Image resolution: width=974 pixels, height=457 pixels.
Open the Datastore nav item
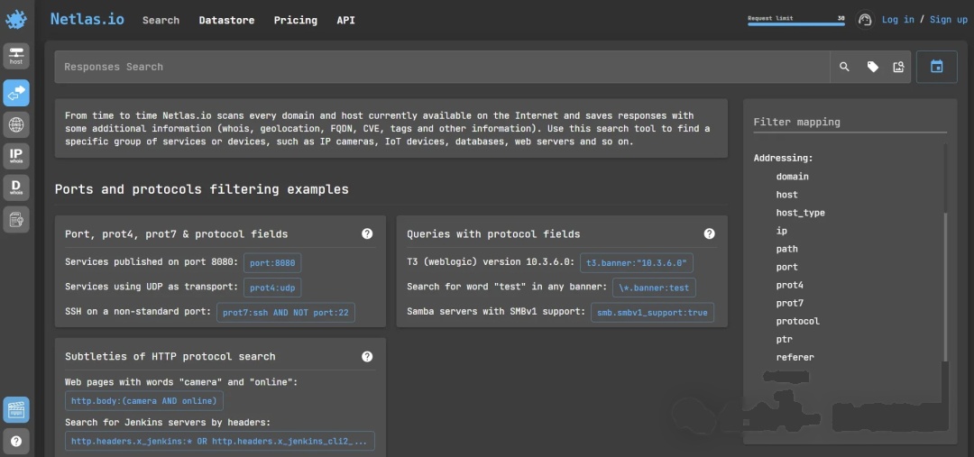226,20
